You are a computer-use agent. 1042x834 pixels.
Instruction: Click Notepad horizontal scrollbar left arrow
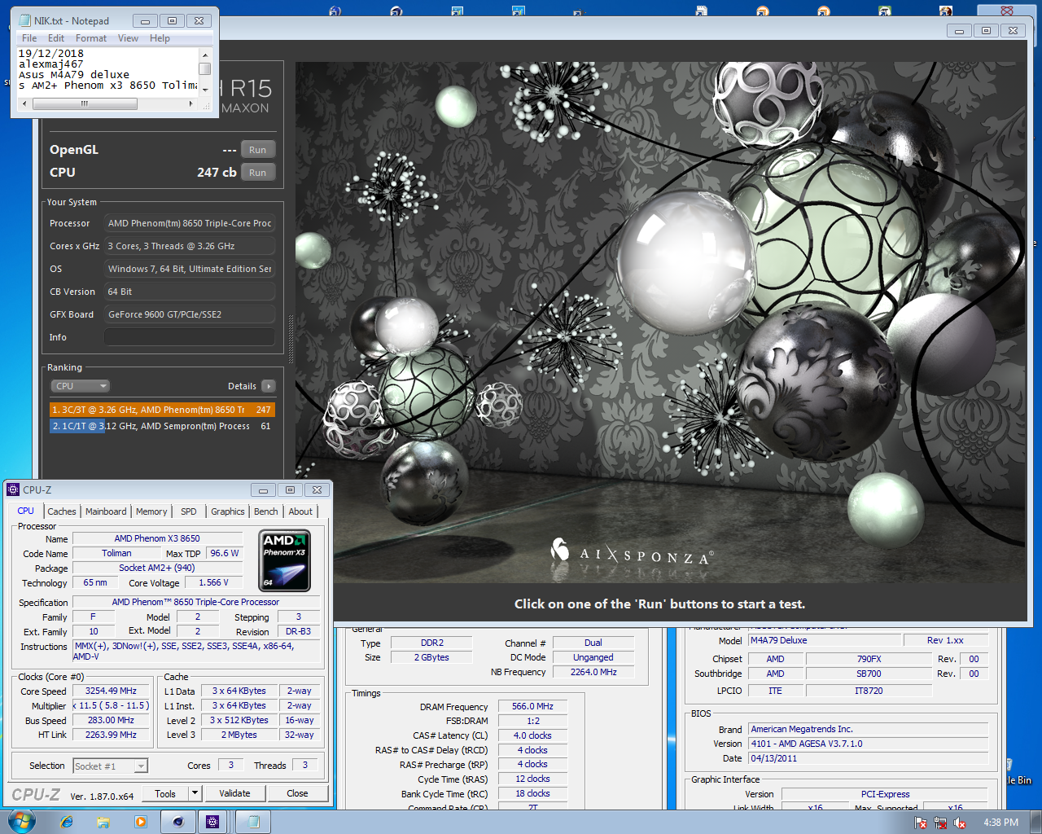click(24, 103)
